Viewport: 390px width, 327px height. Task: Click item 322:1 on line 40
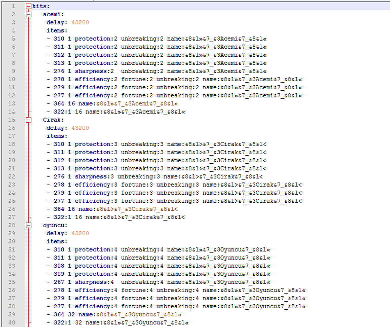point(62,323)
